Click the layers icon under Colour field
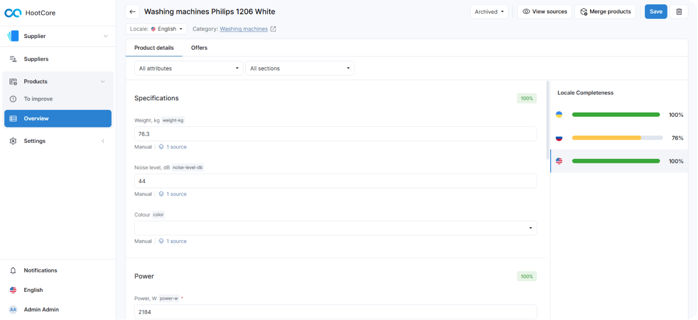 161,241
